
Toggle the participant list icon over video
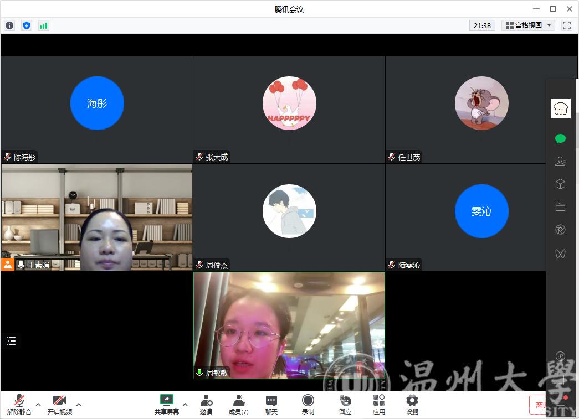pyautogui.click(x=11, y=341)
